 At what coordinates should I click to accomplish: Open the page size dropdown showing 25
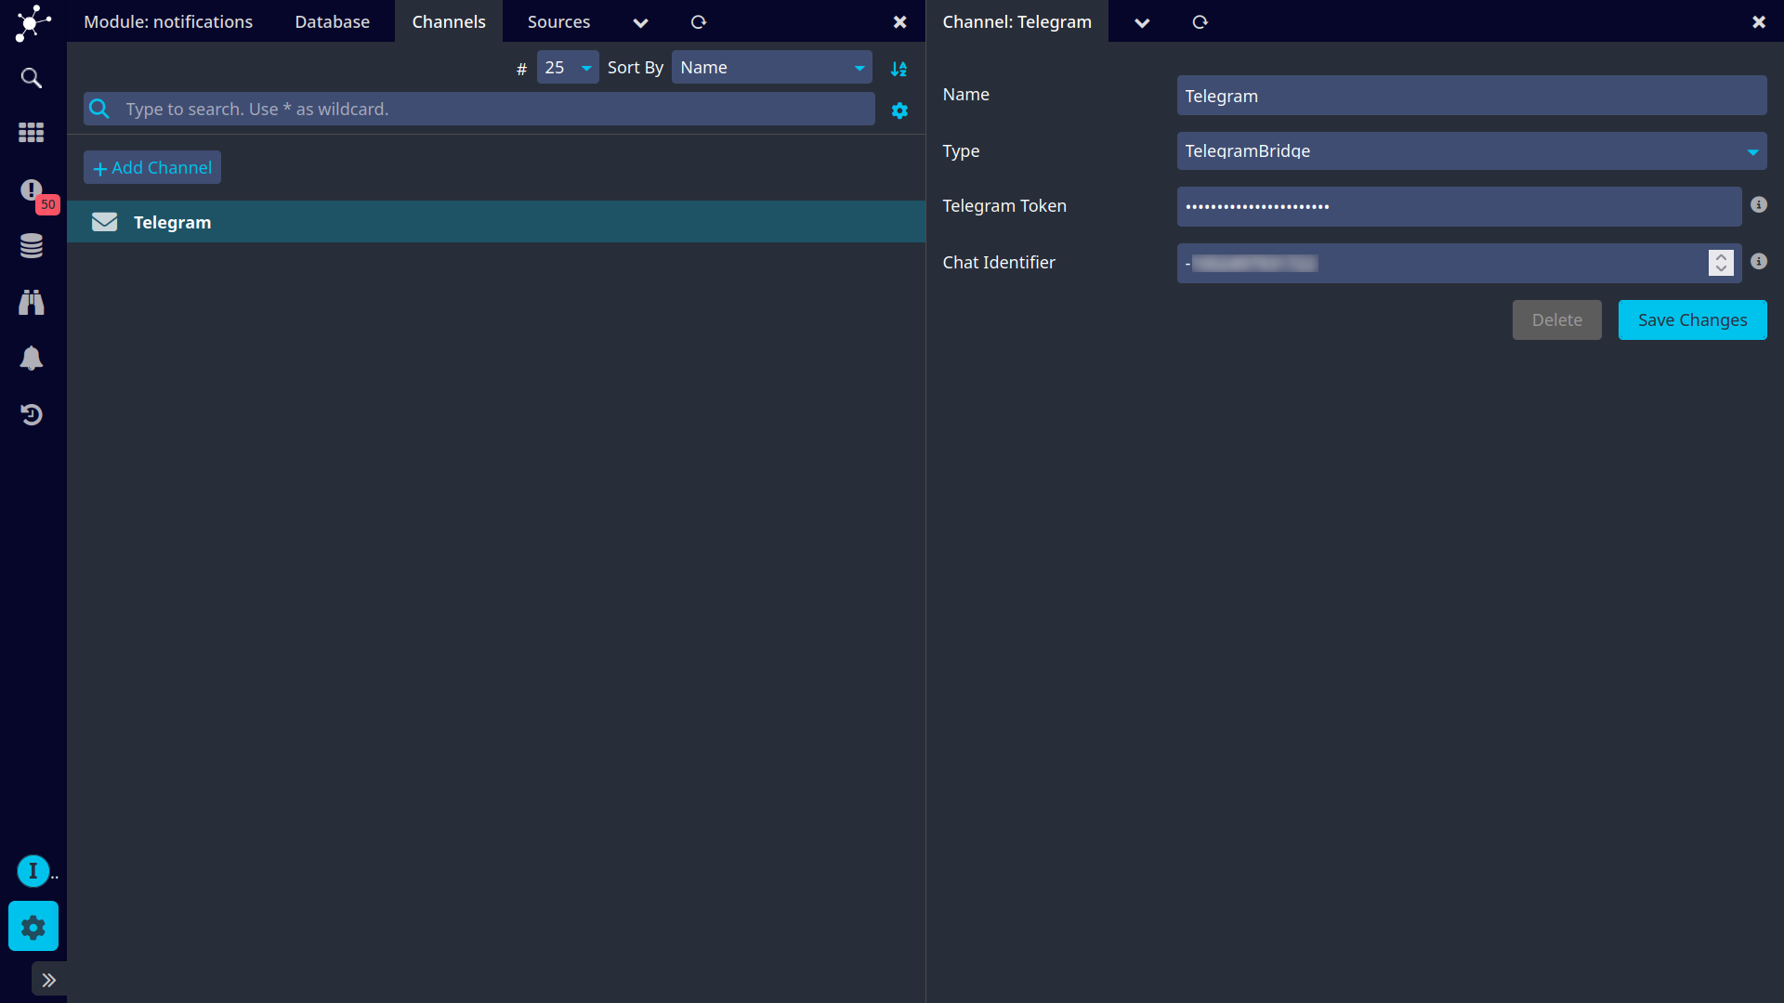pyautogui.click(x=568, y=68)
